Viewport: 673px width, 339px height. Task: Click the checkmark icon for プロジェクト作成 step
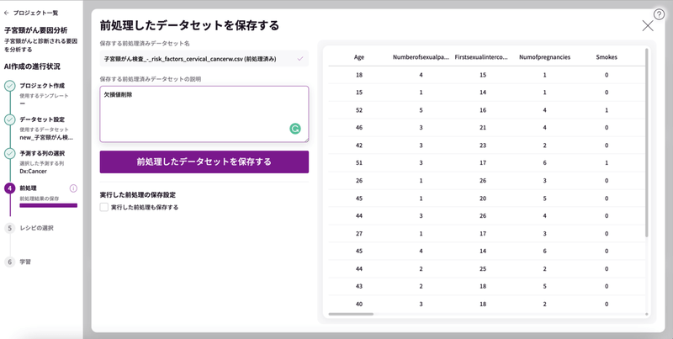[x=9, y=86]
